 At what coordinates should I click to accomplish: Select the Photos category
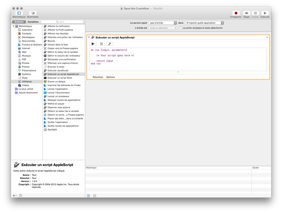pos(26,63)
